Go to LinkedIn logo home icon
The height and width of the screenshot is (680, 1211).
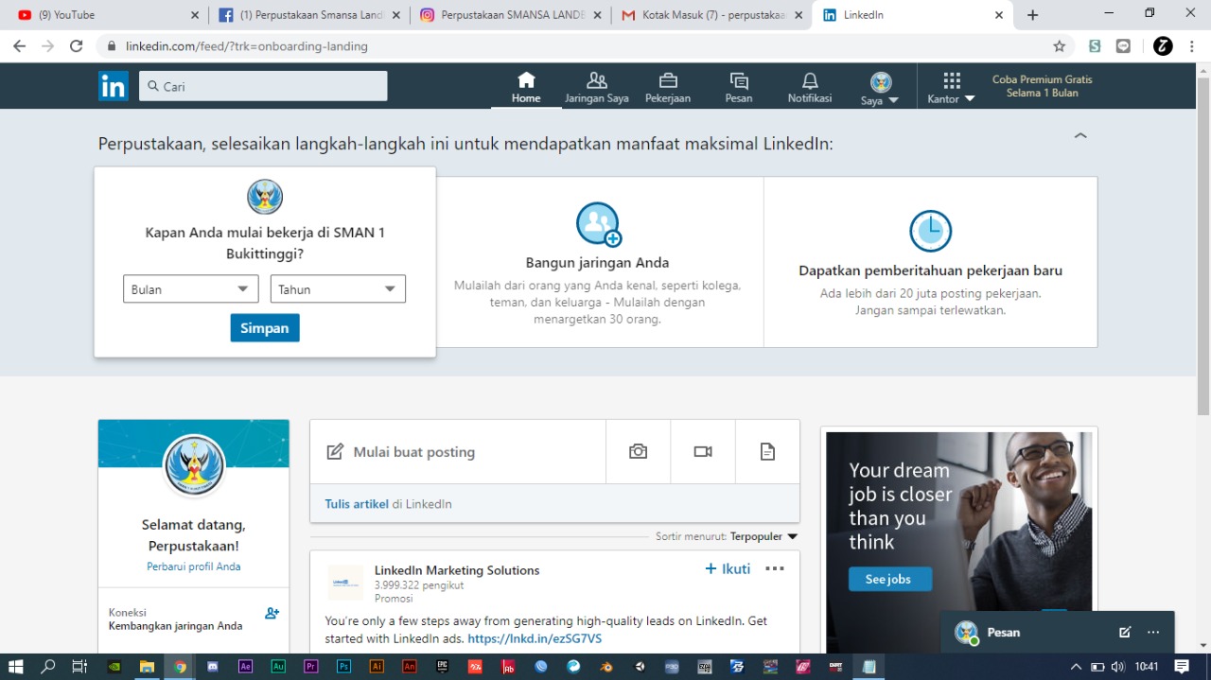[114, 86]
